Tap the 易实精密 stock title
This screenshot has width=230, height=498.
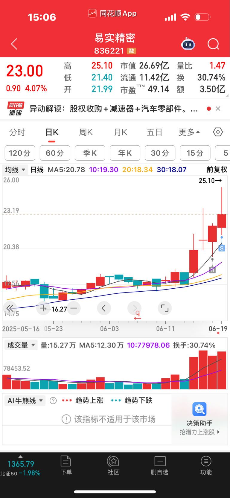coord(115,38)
